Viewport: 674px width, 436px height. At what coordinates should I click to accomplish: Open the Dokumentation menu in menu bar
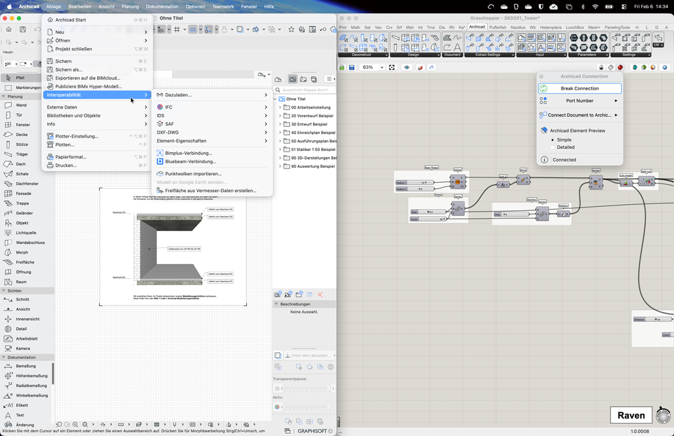pyautogui.click(x=162, y=7)
